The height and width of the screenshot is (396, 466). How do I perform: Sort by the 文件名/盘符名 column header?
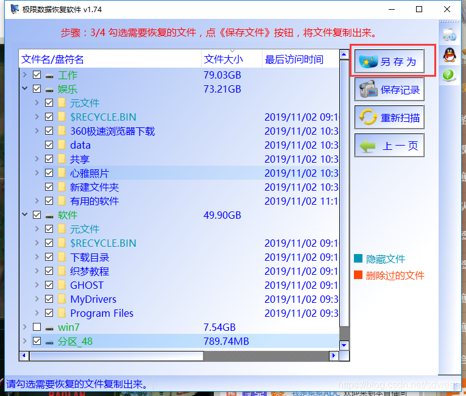coord(110,59)
